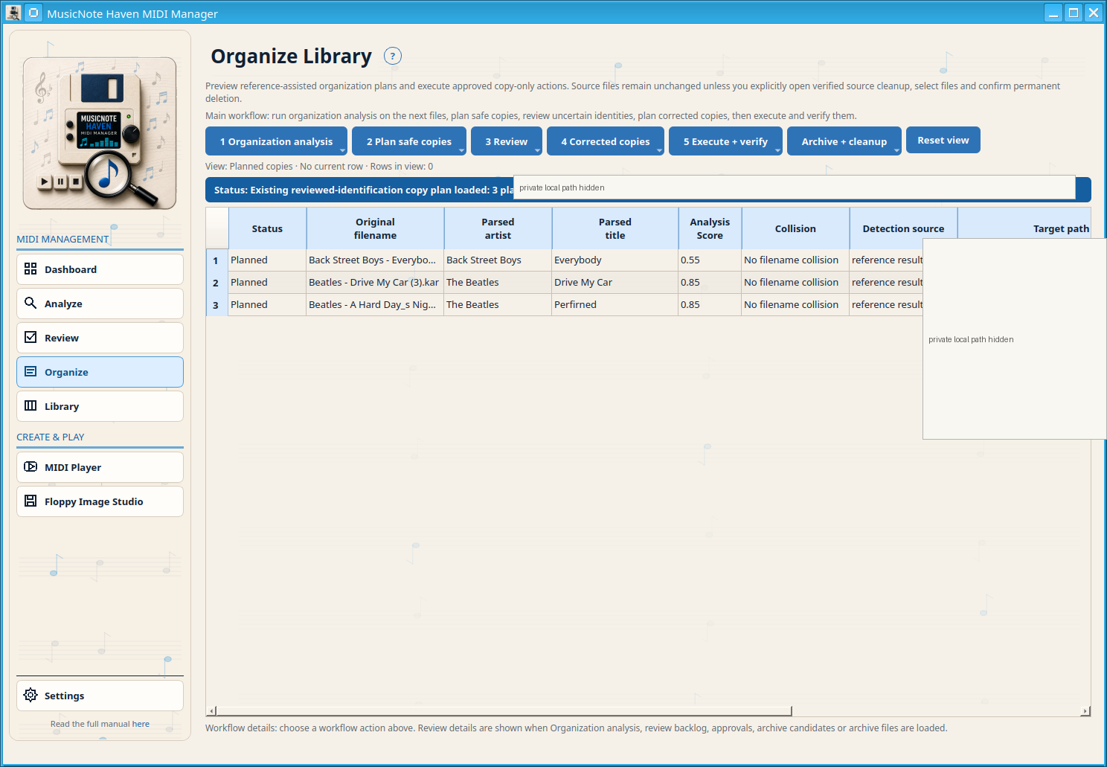Image resolution: width=1107 pixels, height=767 pixels.
Task: Click the 0.55 analysis score cell
Action: click(x=710, y=260)
